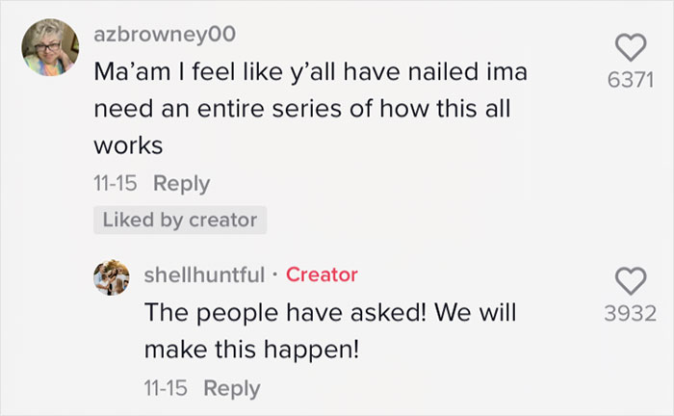Image resolution: width=674 pixels, height=416 pixels.
Task: Reply to azbrowney00's comment
Action: coord(182,183)
